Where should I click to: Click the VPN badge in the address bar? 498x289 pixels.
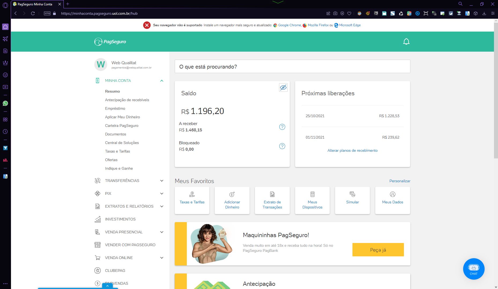[x=47, y=13]
